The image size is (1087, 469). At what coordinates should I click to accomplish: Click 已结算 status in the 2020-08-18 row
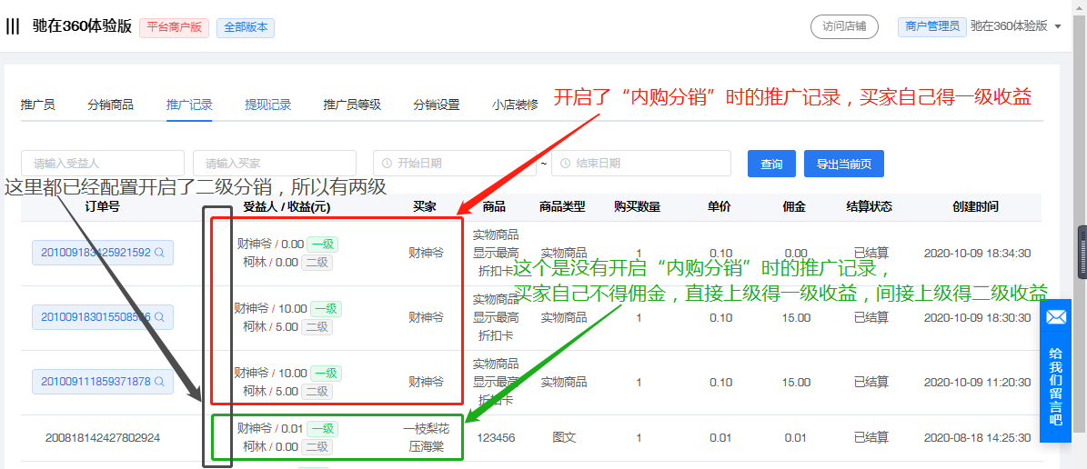tap(871, 438)
